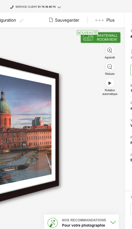This screenshot has width=132, height=229.
Task: Click the three dots Plus icon
Action: coord(100,20)
